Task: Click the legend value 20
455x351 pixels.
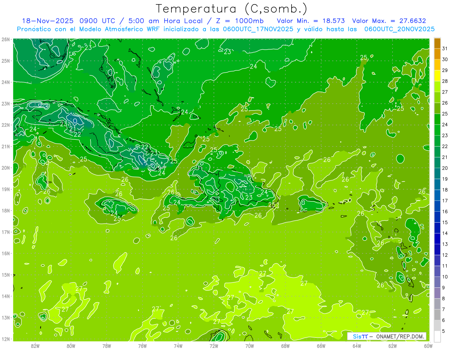Action: click(445, 168)
